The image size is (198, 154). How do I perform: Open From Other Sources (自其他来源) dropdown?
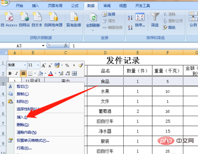click(53, 21)
